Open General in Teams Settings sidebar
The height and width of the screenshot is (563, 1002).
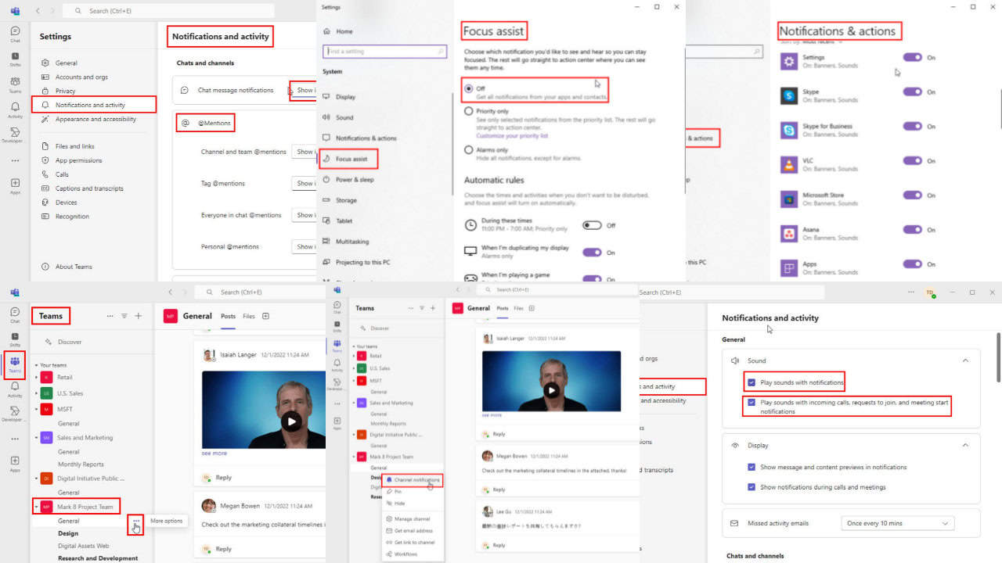[66, 63]
